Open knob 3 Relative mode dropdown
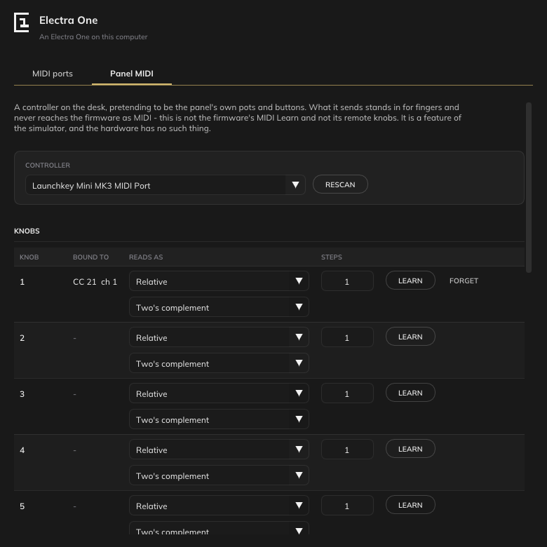The image size is (547, 547). click(x=219, y=393)
